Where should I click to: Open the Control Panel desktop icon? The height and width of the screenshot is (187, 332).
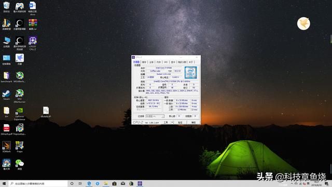click(x=6, y=59)
